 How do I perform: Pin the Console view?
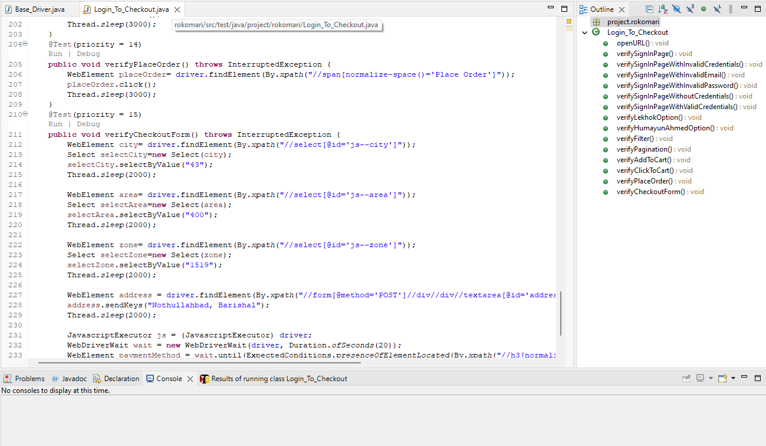[686, 378]
